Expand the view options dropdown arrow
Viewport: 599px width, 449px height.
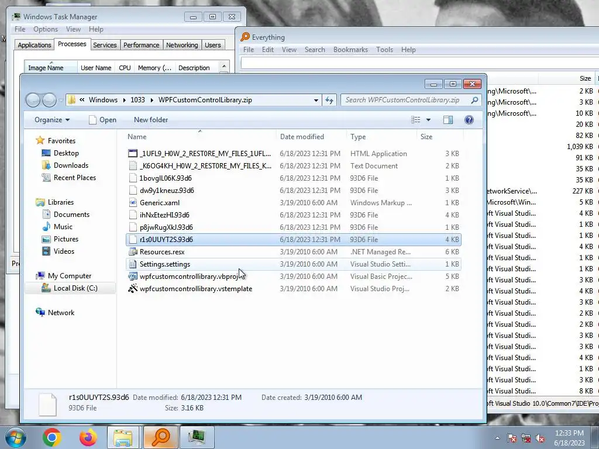428,120
